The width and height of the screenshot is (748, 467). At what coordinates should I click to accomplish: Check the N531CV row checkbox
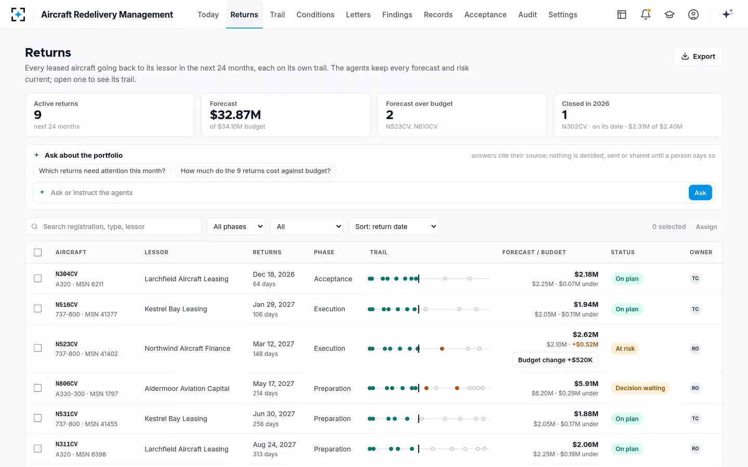[x=38, y=418]
